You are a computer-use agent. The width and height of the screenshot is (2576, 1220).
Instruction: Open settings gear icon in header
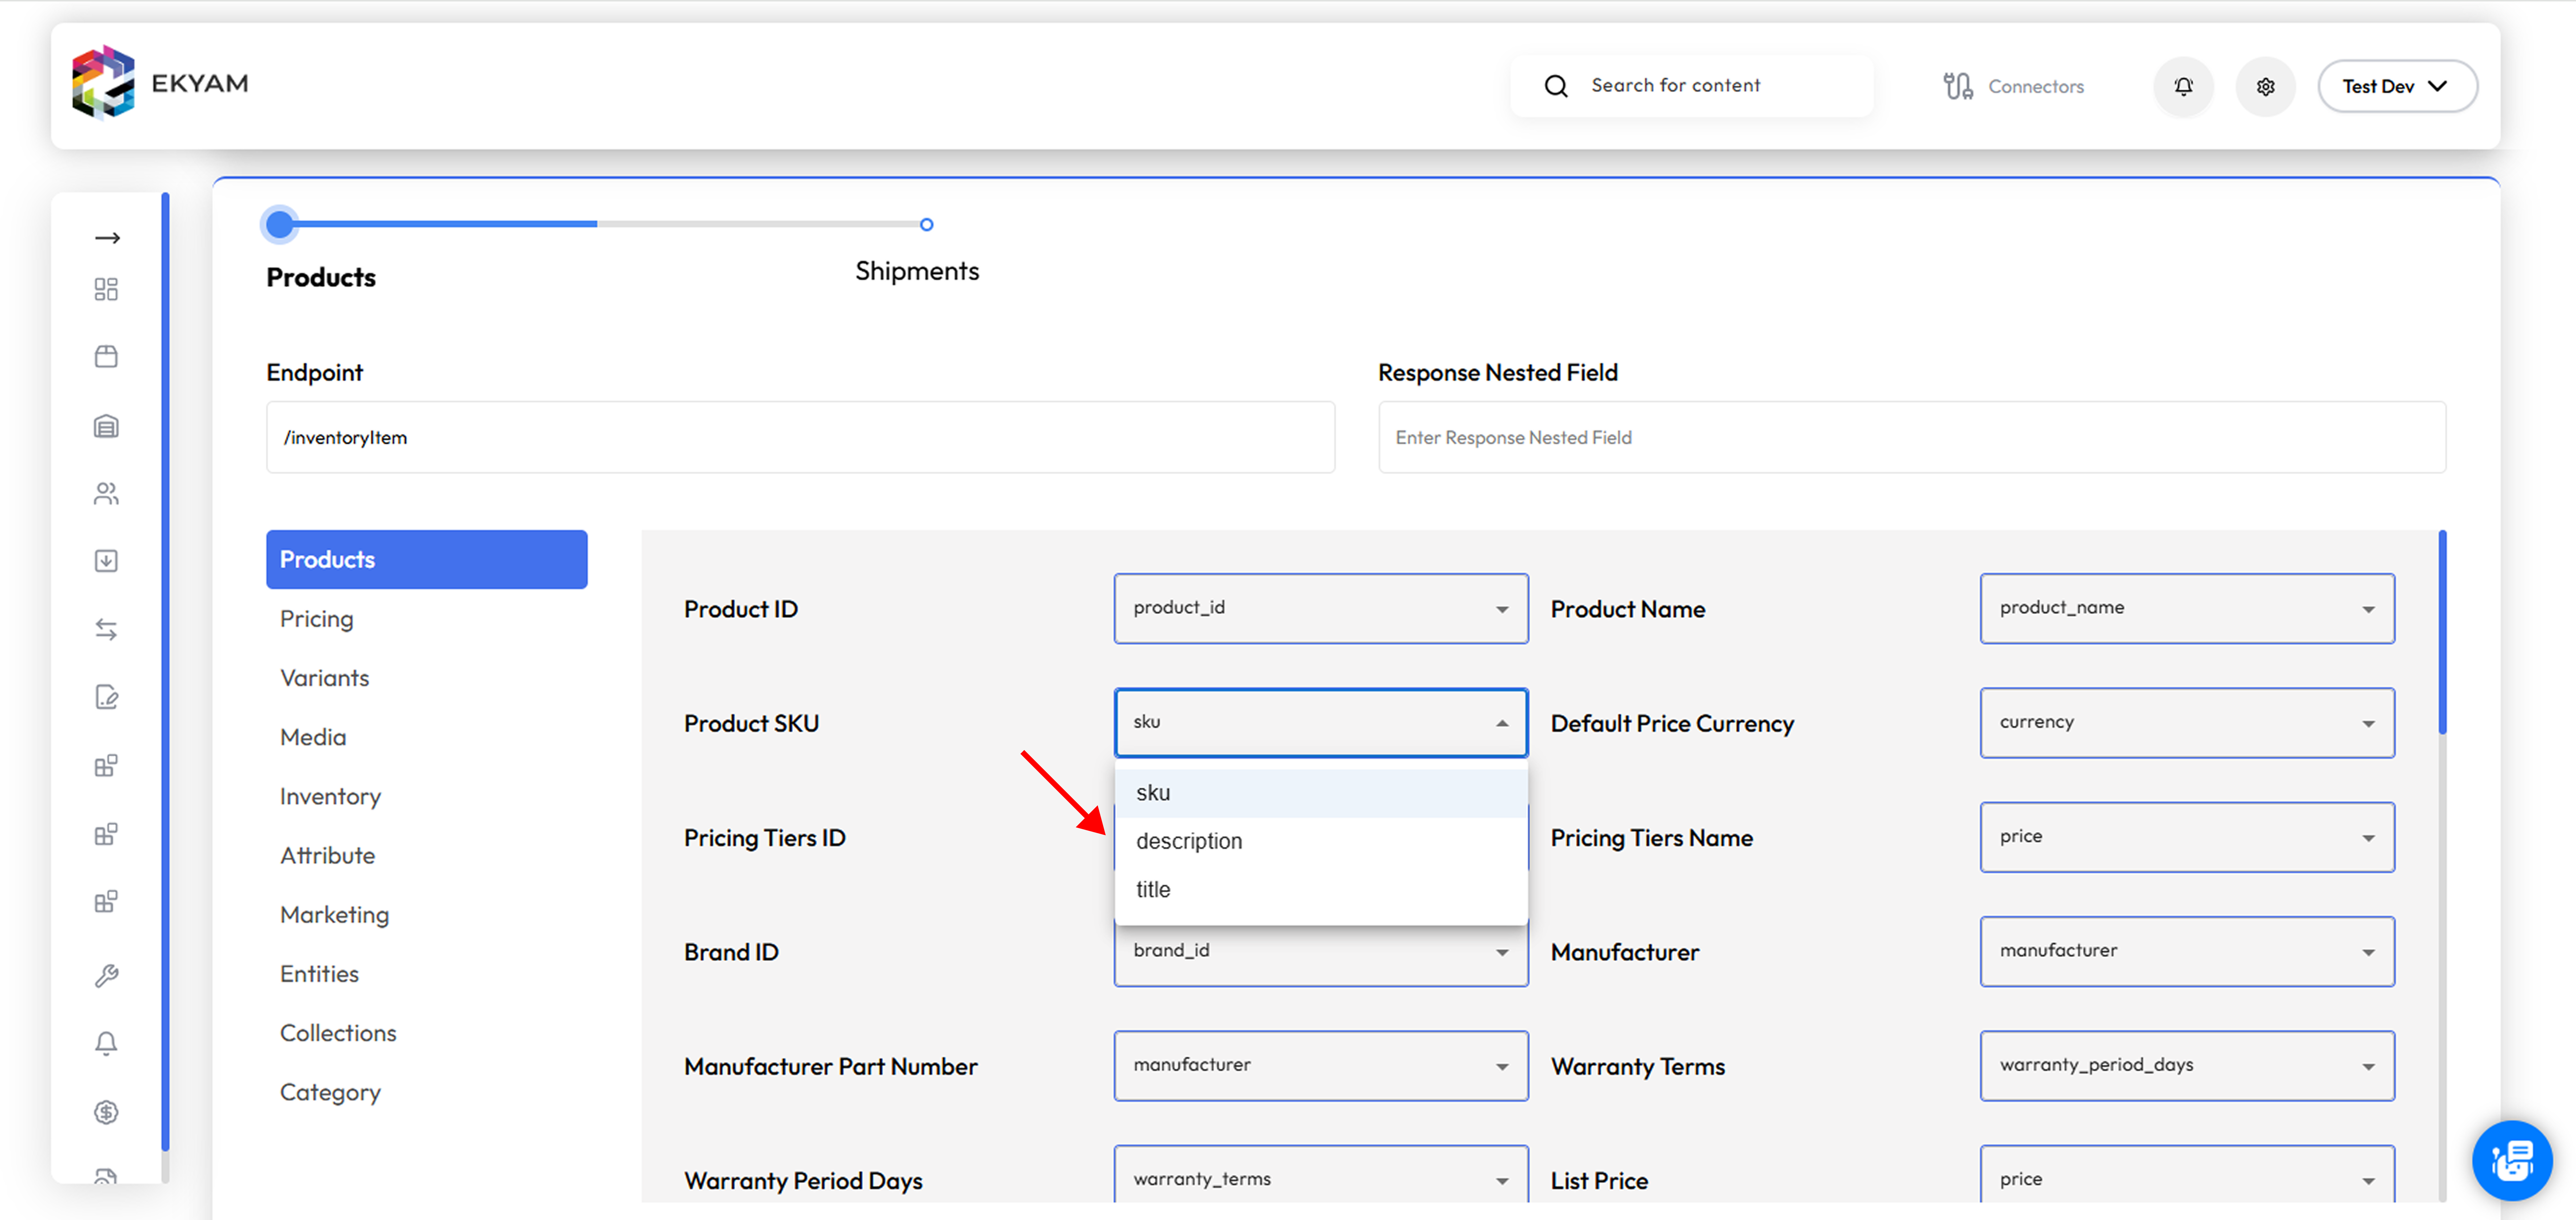pyautogui.click(x=2265, y=86)
